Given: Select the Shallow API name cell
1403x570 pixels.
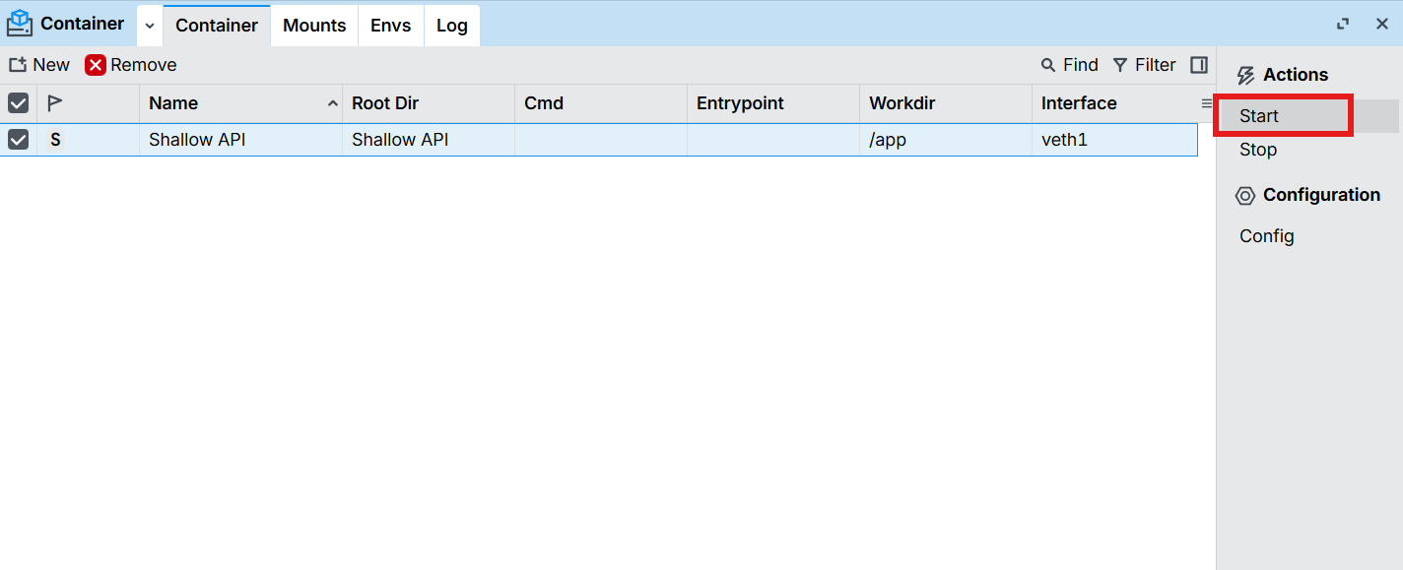Looking at the screenshot, I should pos(197,140).
